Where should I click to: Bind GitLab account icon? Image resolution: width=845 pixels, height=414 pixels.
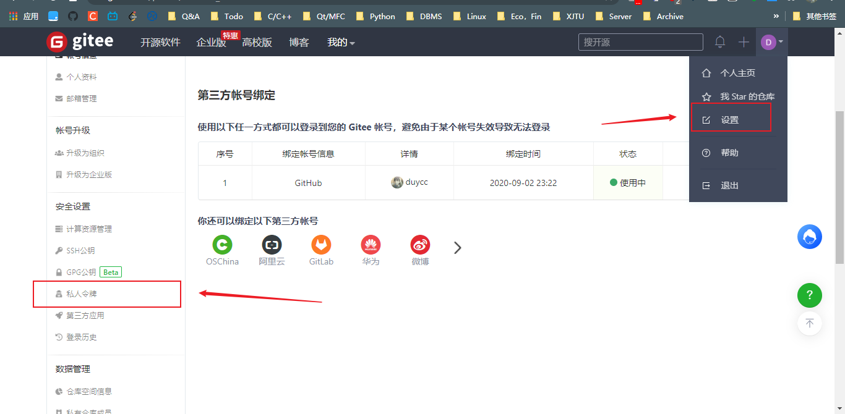click(x=321, y=245)
